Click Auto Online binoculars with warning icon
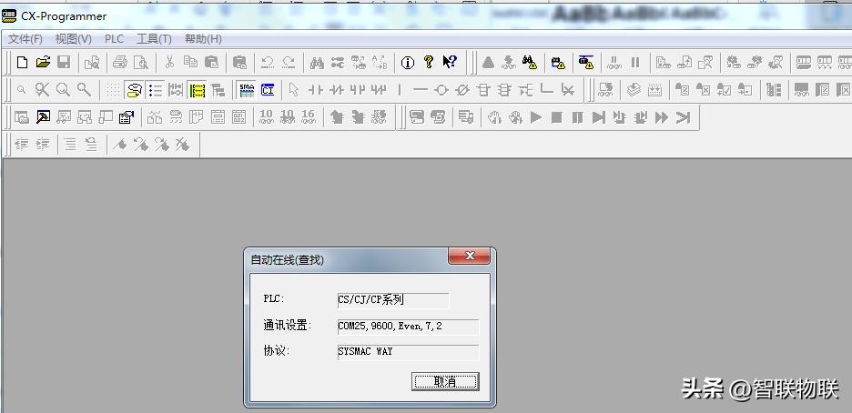 529,63
